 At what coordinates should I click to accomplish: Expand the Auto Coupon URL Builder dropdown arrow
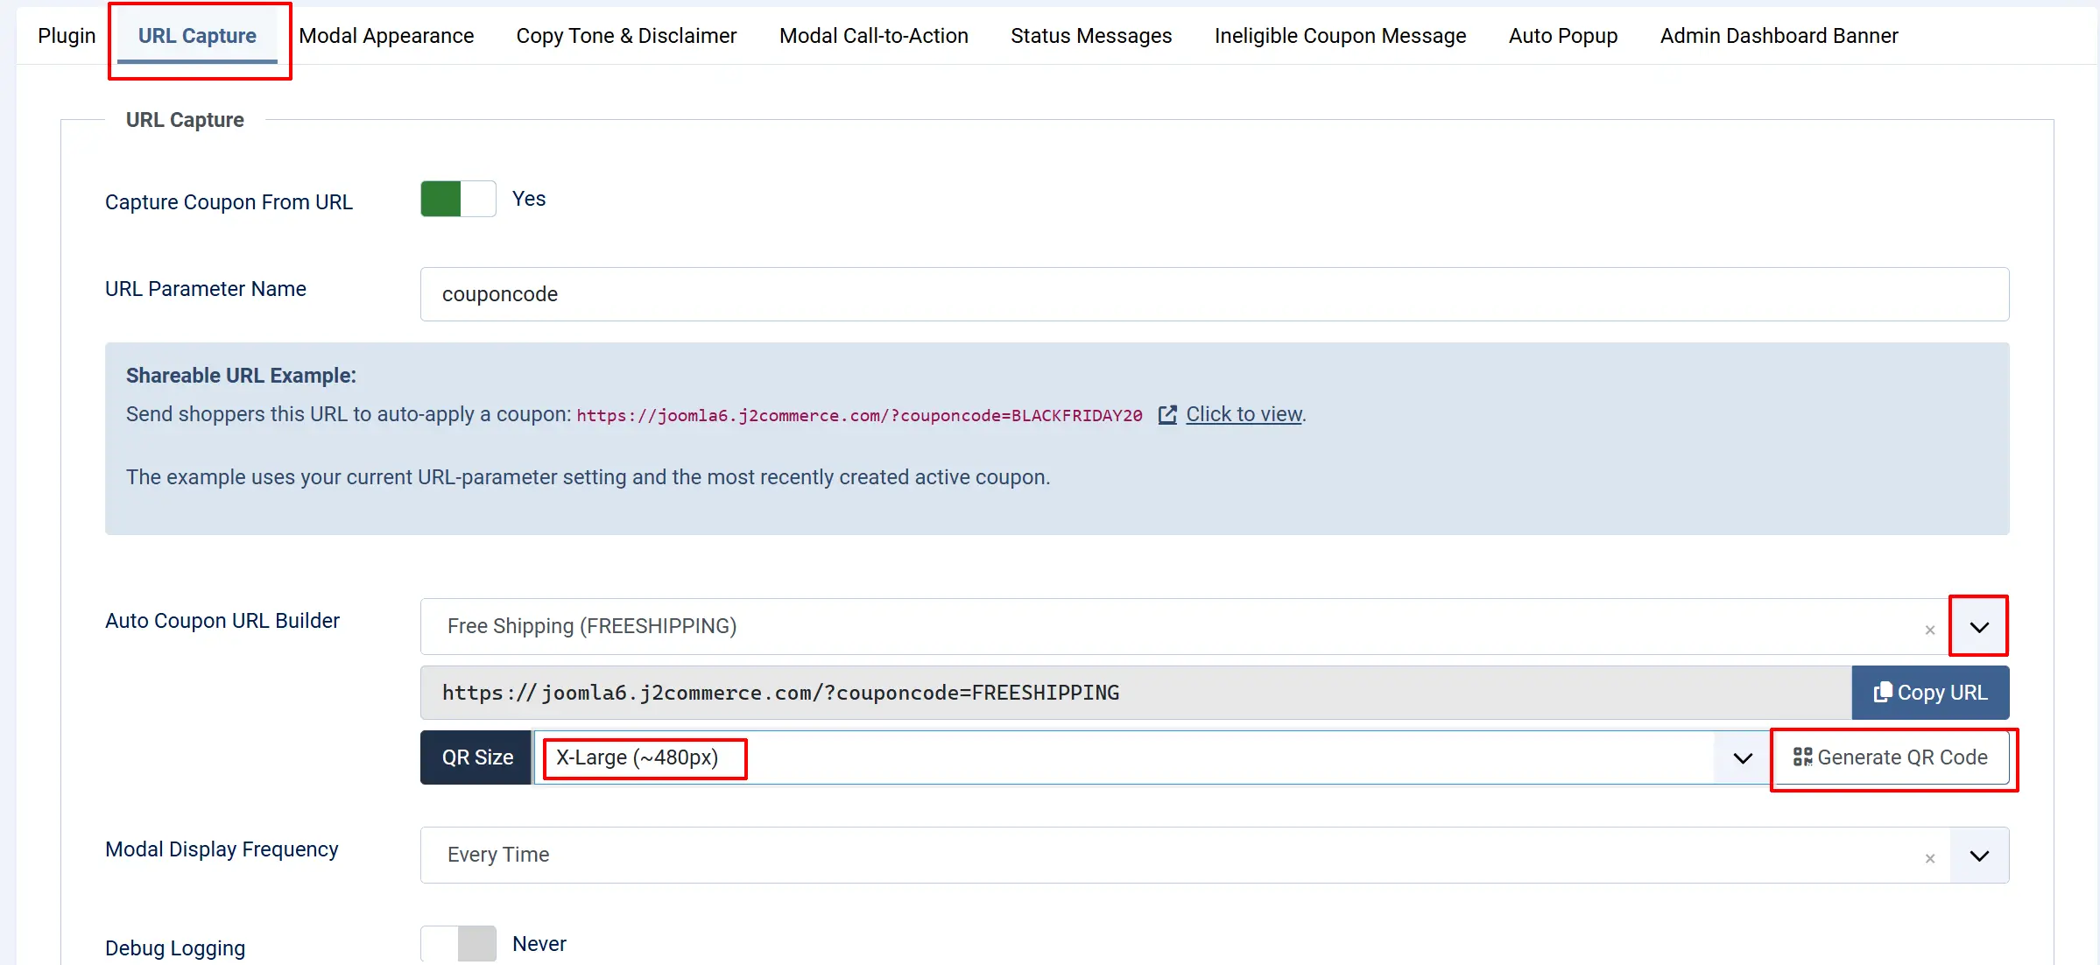[1979, 627]
